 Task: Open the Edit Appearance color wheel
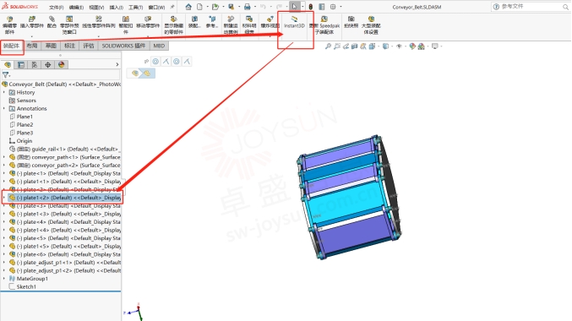coord(412,46)
